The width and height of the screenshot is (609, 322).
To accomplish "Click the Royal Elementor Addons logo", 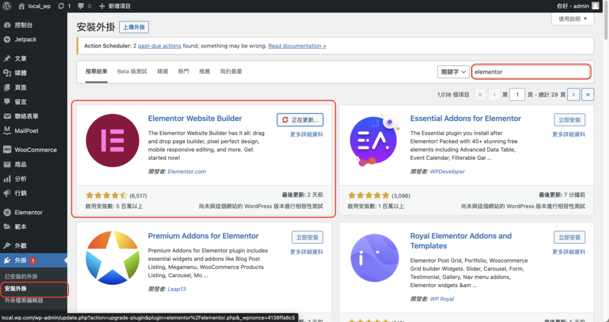I will click(x=375, y=258).
